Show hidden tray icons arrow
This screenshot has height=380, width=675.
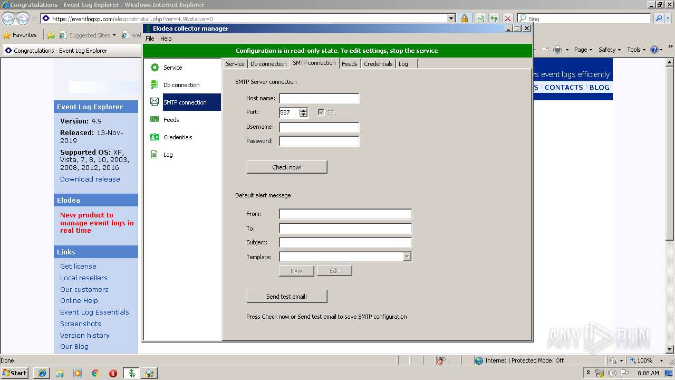pos(588,373)
